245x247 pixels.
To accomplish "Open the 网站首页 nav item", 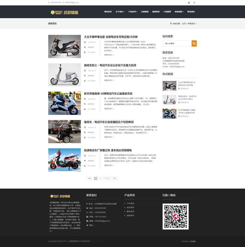I will (108, 12).
